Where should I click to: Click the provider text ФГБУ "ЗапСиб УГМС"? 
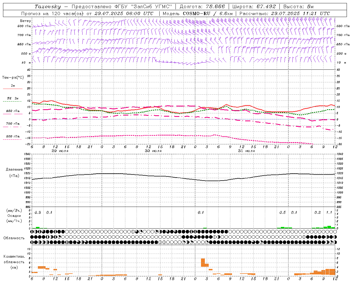pos(144,7)
